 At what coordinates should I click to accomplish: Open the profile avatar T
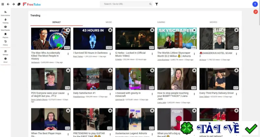point(255,4)
